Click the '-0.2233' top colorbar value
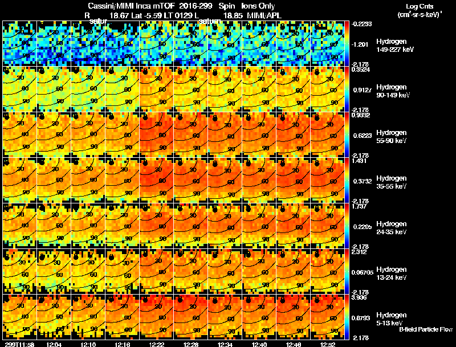Image resolution: width=456 pixels, height=347 pixels. point(361,24)
